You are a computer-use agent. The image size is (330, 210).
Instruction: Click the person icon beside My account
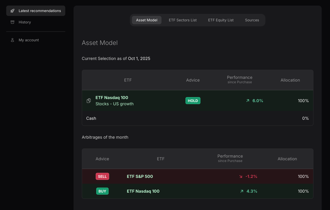click(12, 40)
